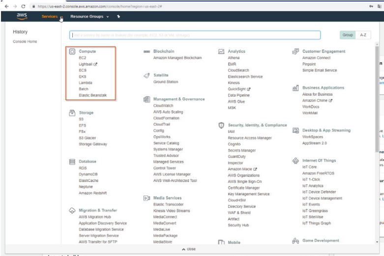Click the Mobile category icon
Image resolution: width=384 pixels, height=256 pixels.
click(221, 242)
